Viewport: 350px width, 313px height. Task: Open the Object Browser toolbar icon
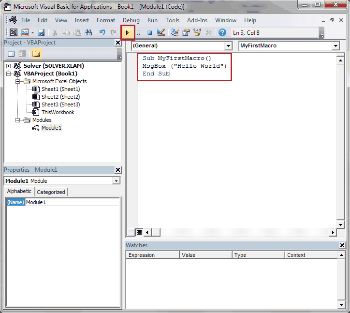click(x=197, y=32)
